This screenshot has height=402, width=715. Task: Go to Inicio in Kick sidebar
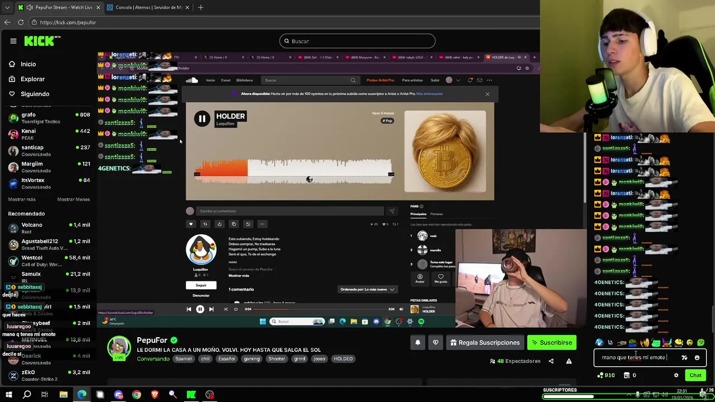[22, 64]
